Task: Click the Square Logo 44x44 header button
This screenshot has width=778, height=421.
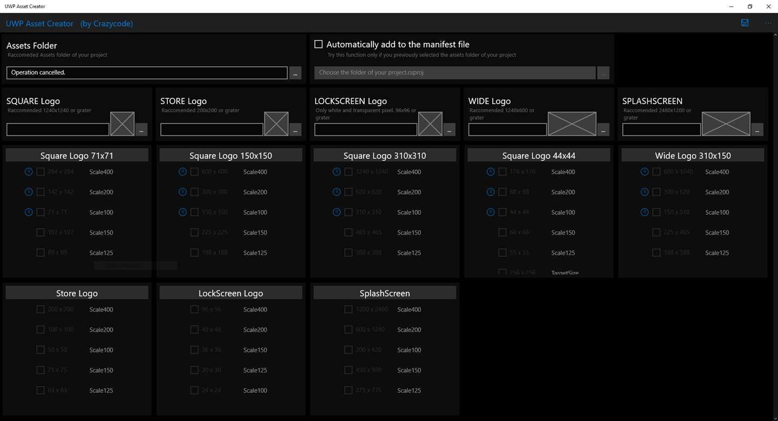Action: point(539,155)
